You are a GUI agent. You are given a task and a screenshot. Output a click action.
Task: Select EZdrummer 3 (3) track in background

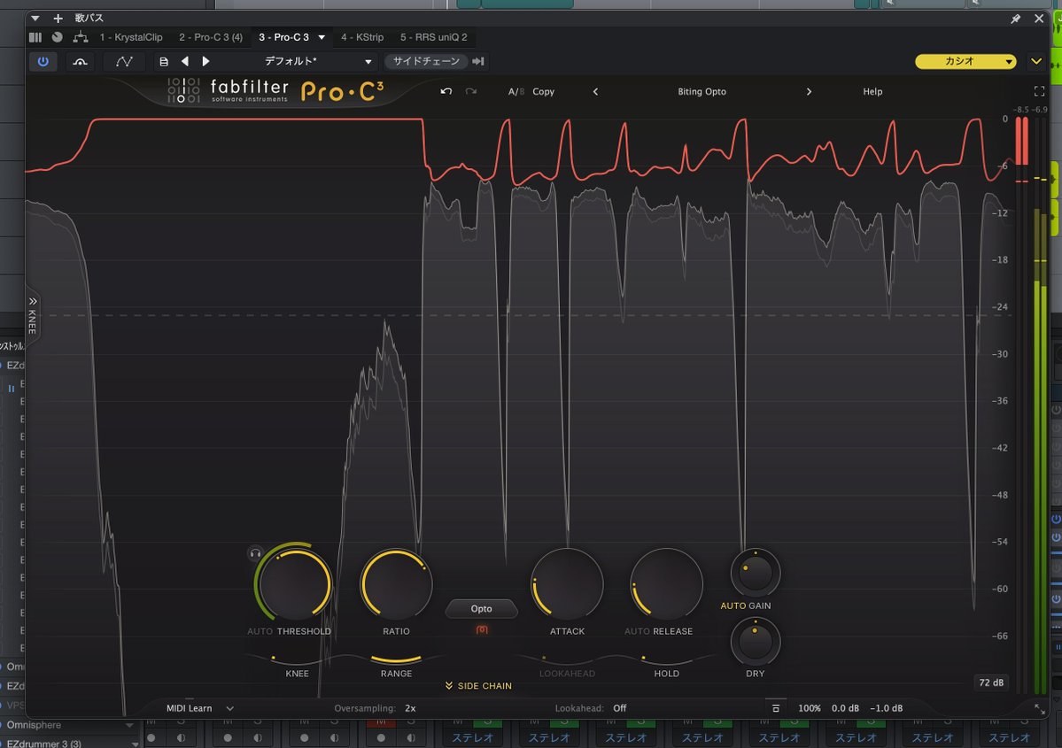pyautogui.click(x=43, y=744)
